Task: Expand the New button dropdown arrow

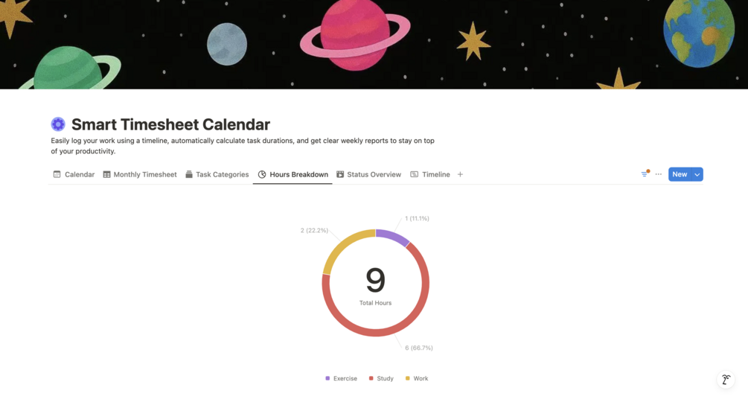Action: coord(697,174)
